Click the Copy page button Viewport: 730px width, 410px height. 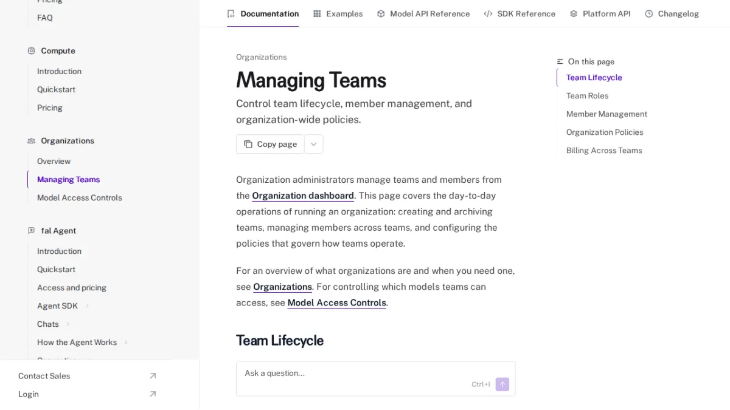point(270,144)
